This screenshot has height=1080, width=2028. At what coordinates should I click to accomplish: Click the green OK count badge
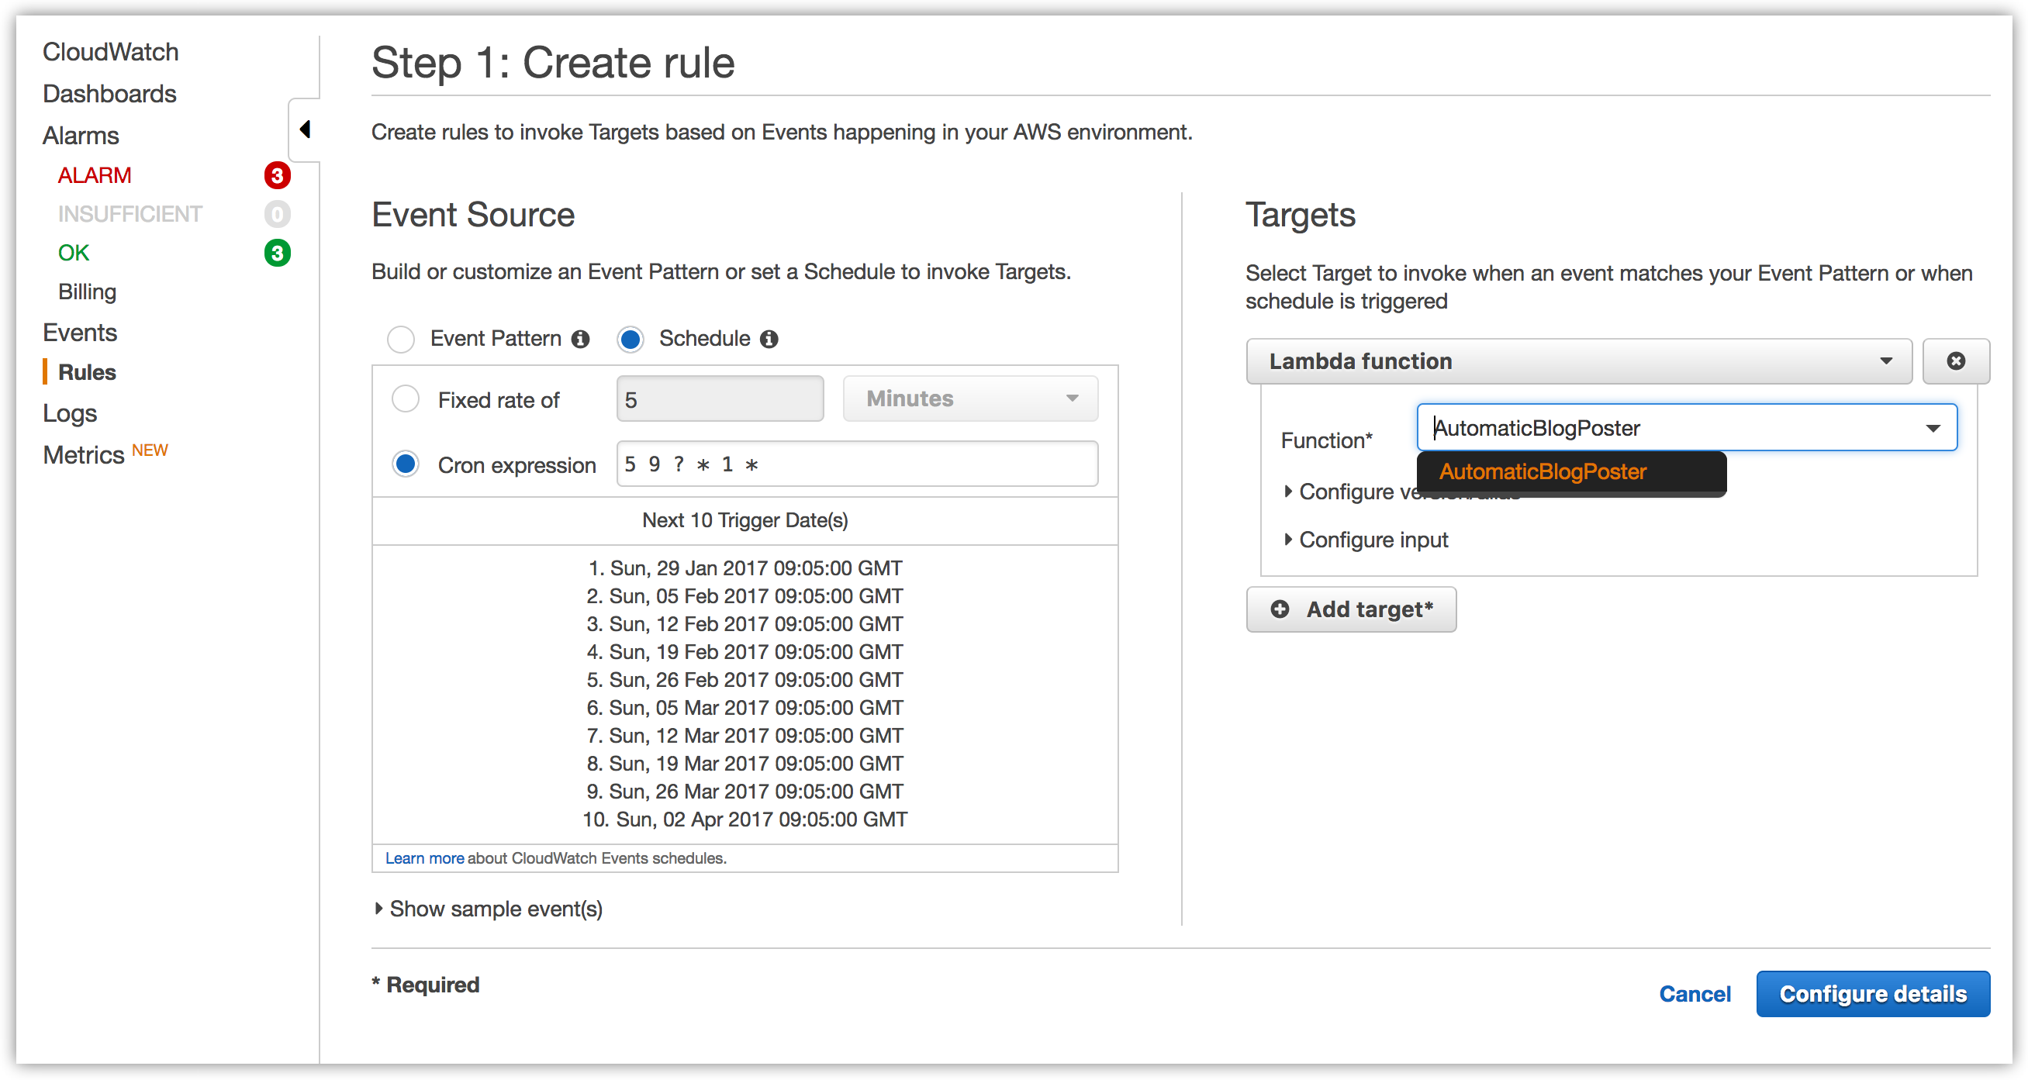tap(277, 254)
